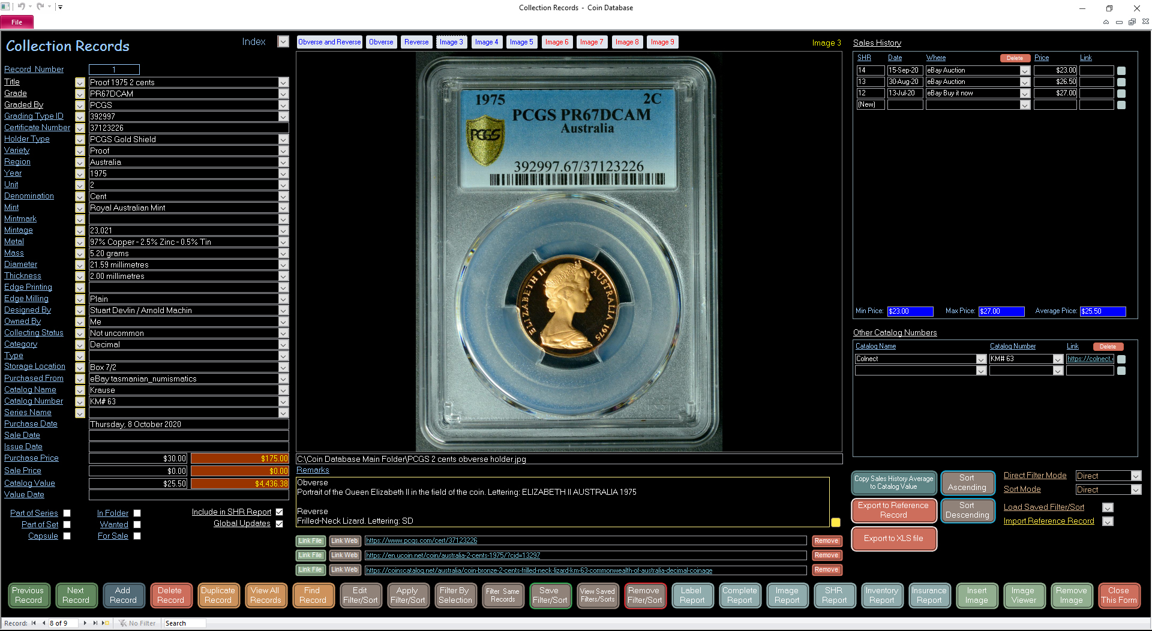Click the Search box in navigation bar

coord(185,623)
